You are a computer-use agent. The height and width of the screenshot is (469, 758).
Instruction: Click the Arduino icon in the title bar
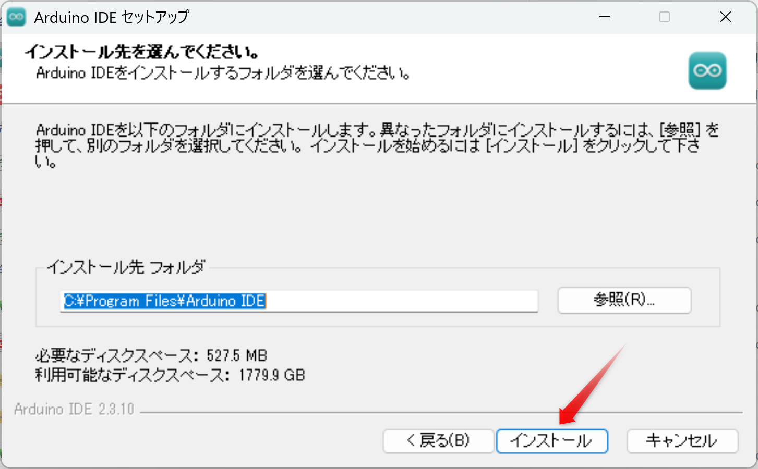point(16,17)
